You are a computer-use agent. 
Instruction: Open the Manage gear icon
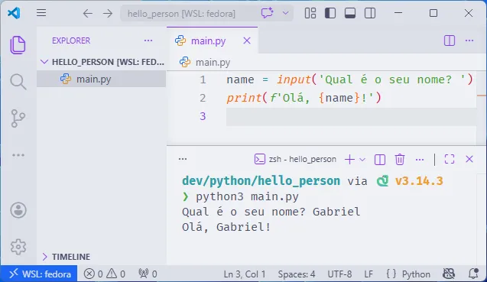[18, 247]
